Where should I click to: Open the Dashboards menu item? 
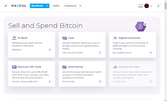[x=70, y=6]
